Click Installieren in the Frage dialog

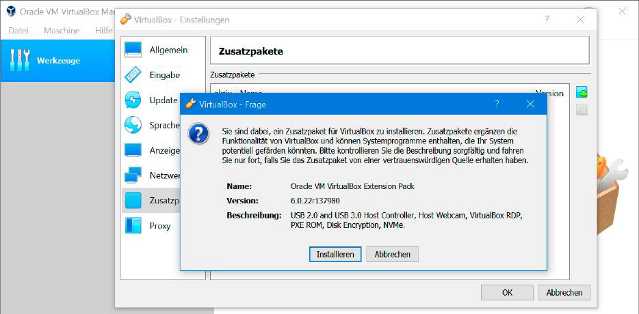335,255
